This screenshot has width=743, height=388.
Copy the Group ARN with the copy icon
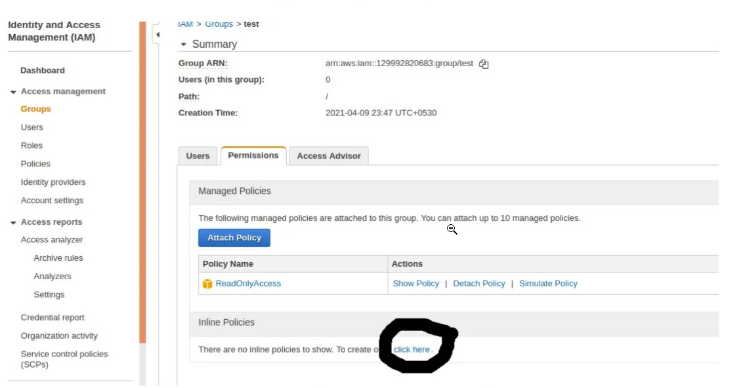pos(484,64)
